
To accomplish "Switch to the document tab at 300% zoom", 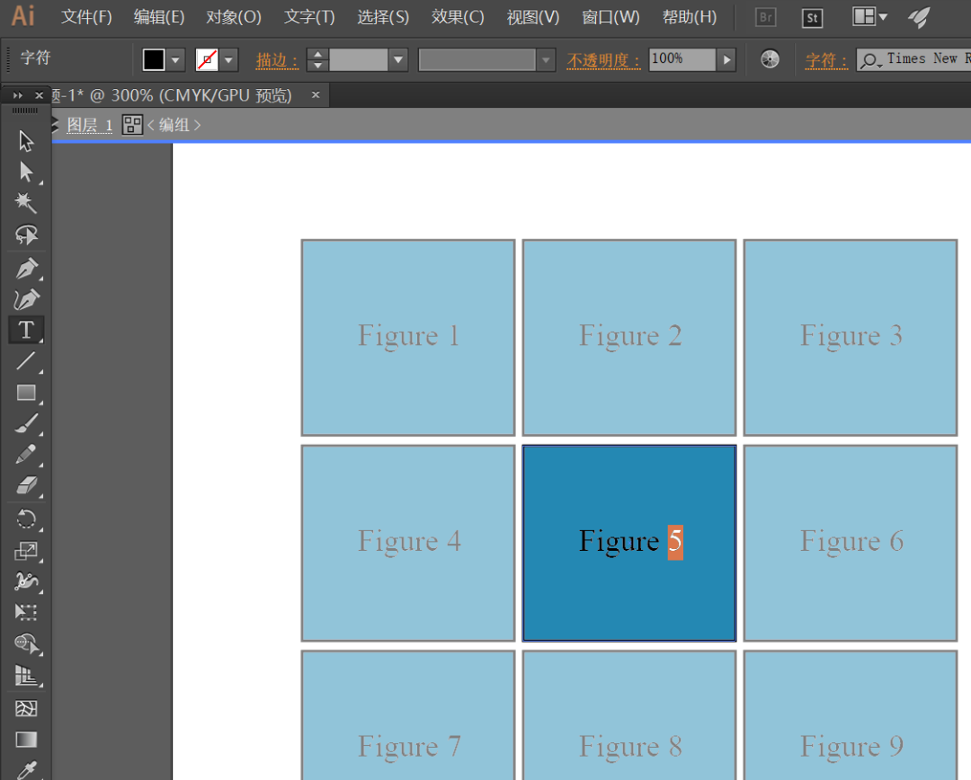I will click(x=172, y=95).
